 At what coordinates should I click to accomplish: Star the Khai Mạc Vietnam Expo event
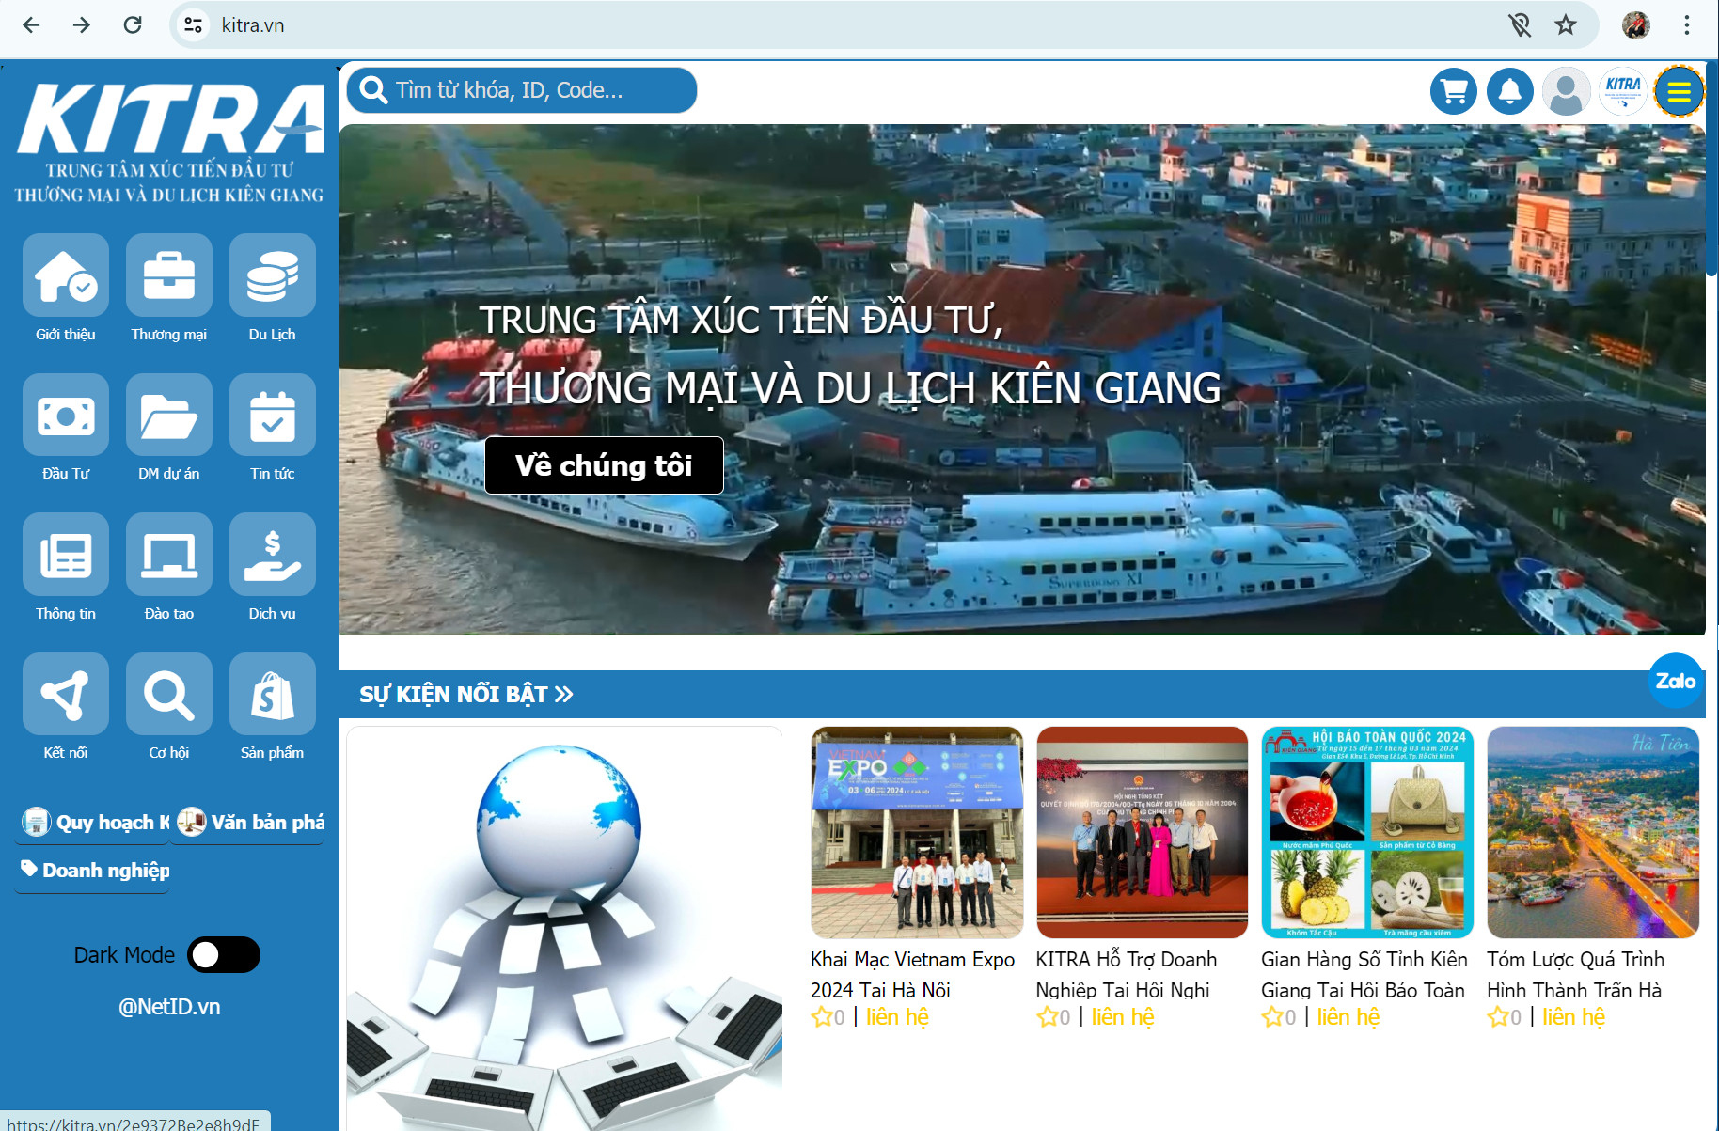820,1016
